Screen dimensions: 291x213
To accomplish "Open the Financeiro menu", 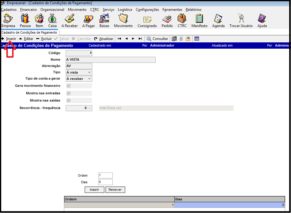I will (x=28, y=10).
